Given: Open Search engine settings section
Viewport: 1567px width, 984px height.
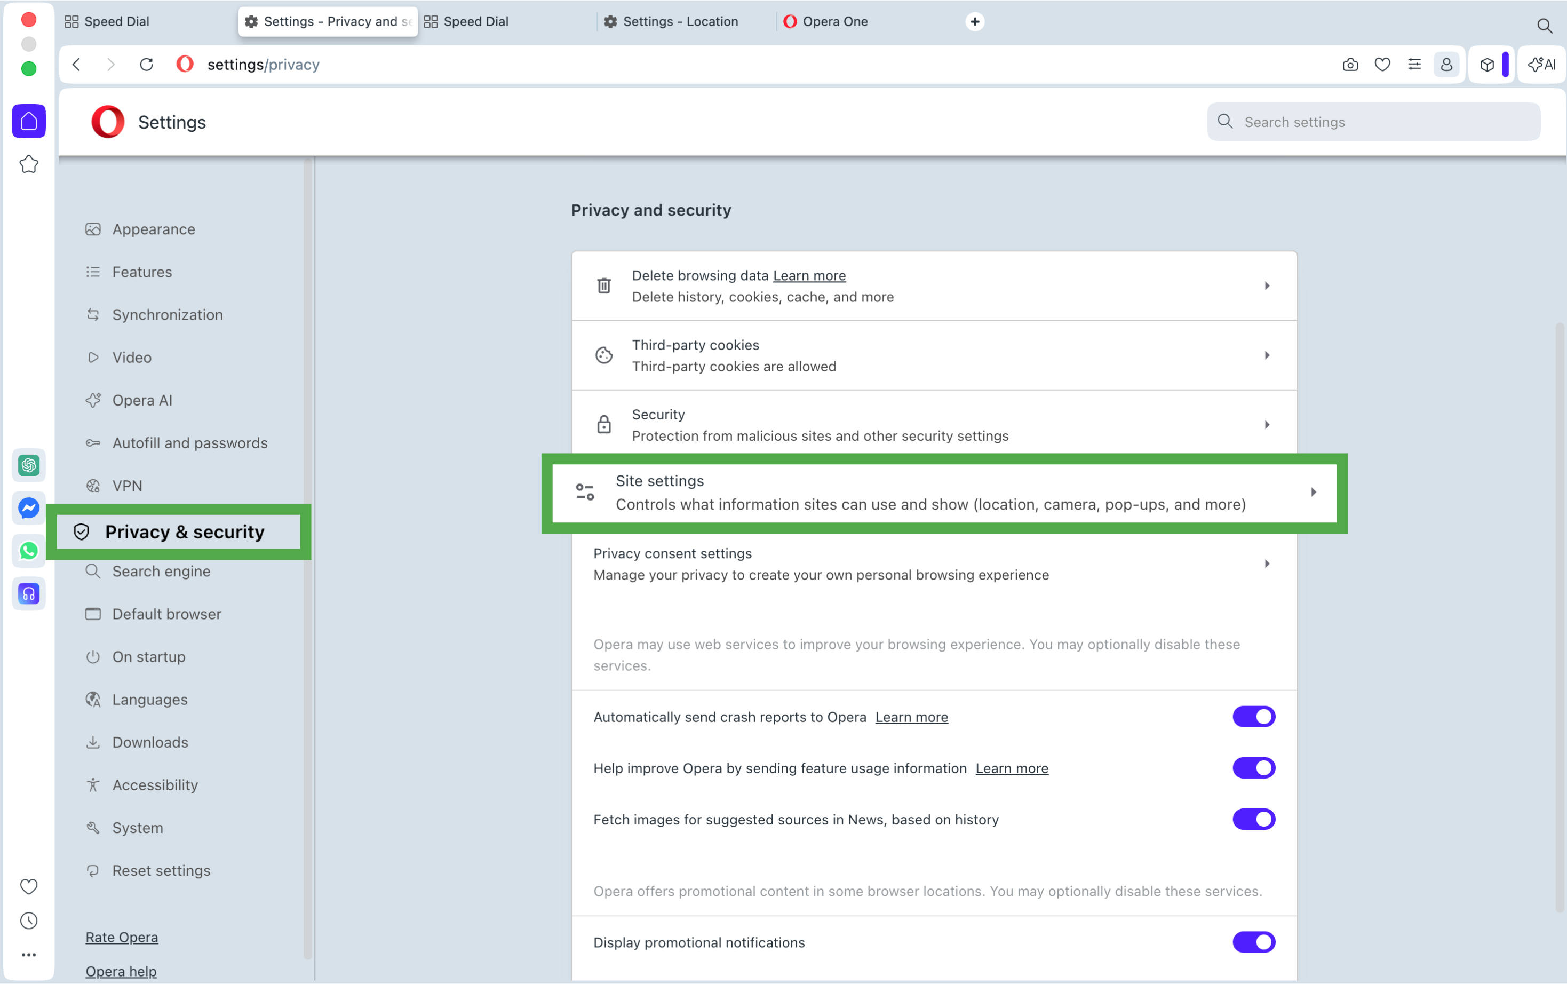Looking at the screenshot, I should click(148, 572).
